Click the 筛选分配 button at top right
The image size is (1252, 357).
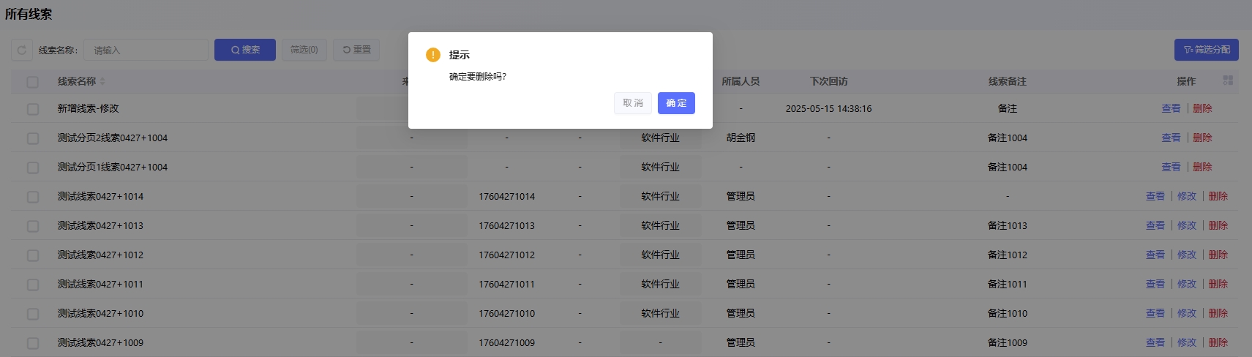tap(1206, 50)
